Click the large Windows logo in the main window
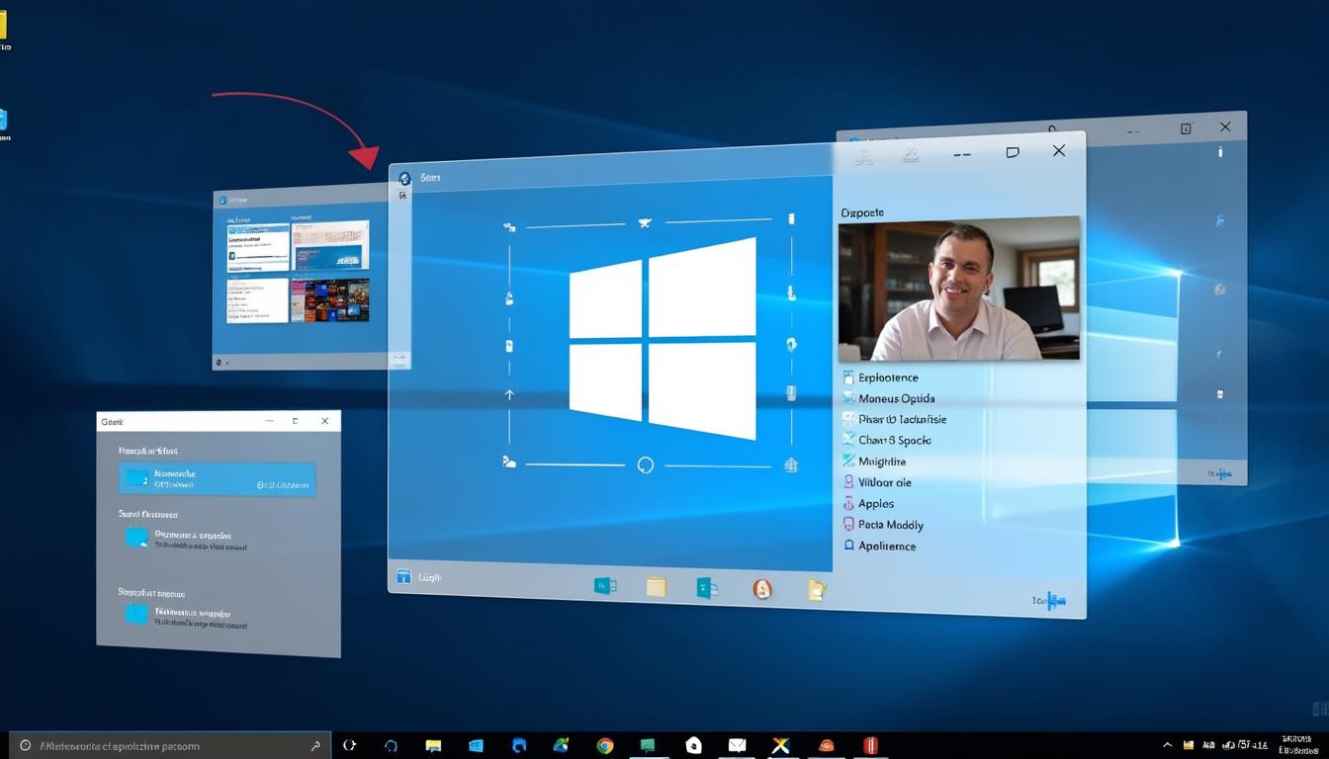 pos(663,337)
